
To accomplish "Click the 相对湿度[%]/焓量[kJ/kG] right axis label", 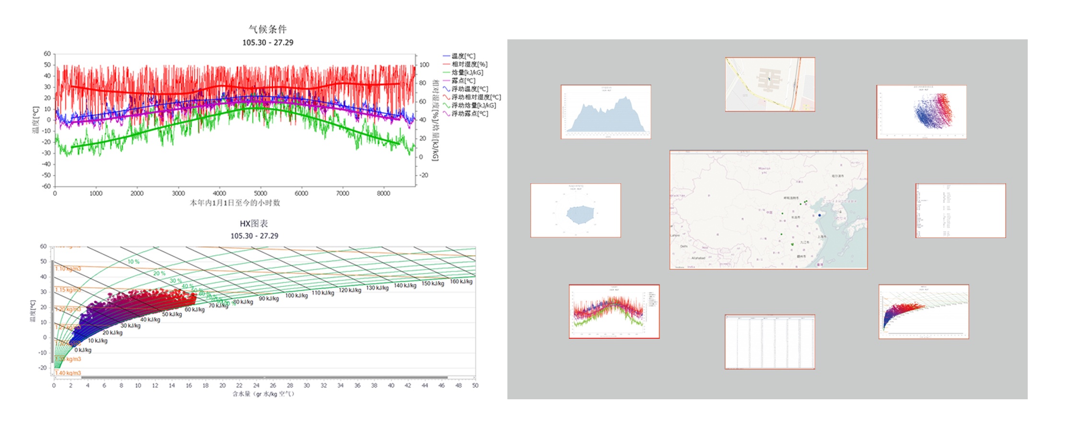I will (435, 120).
